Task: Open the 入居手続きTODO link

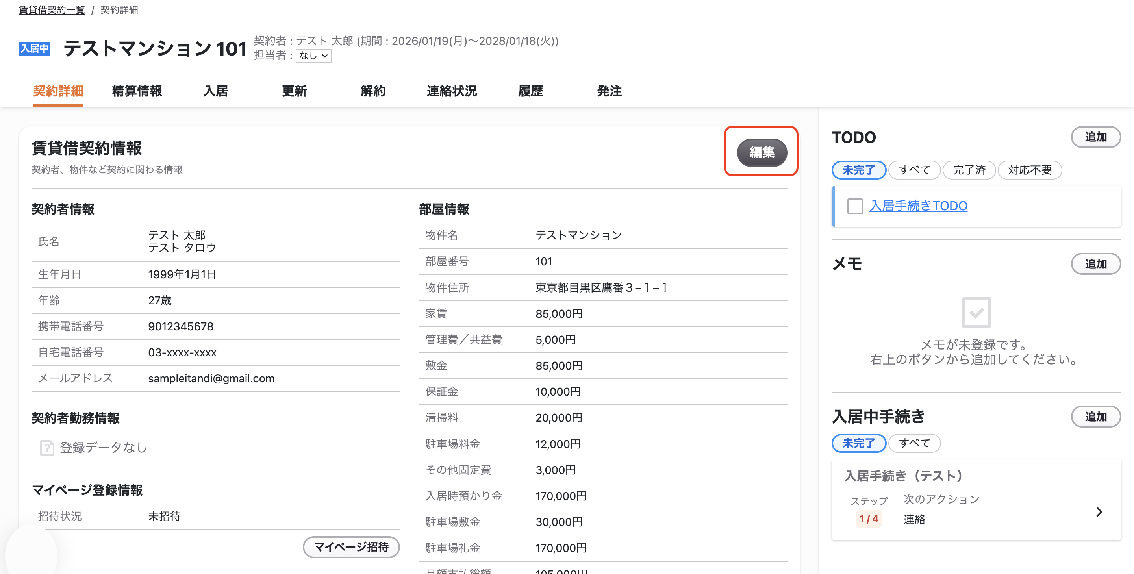Action: [x=918, y=206]
